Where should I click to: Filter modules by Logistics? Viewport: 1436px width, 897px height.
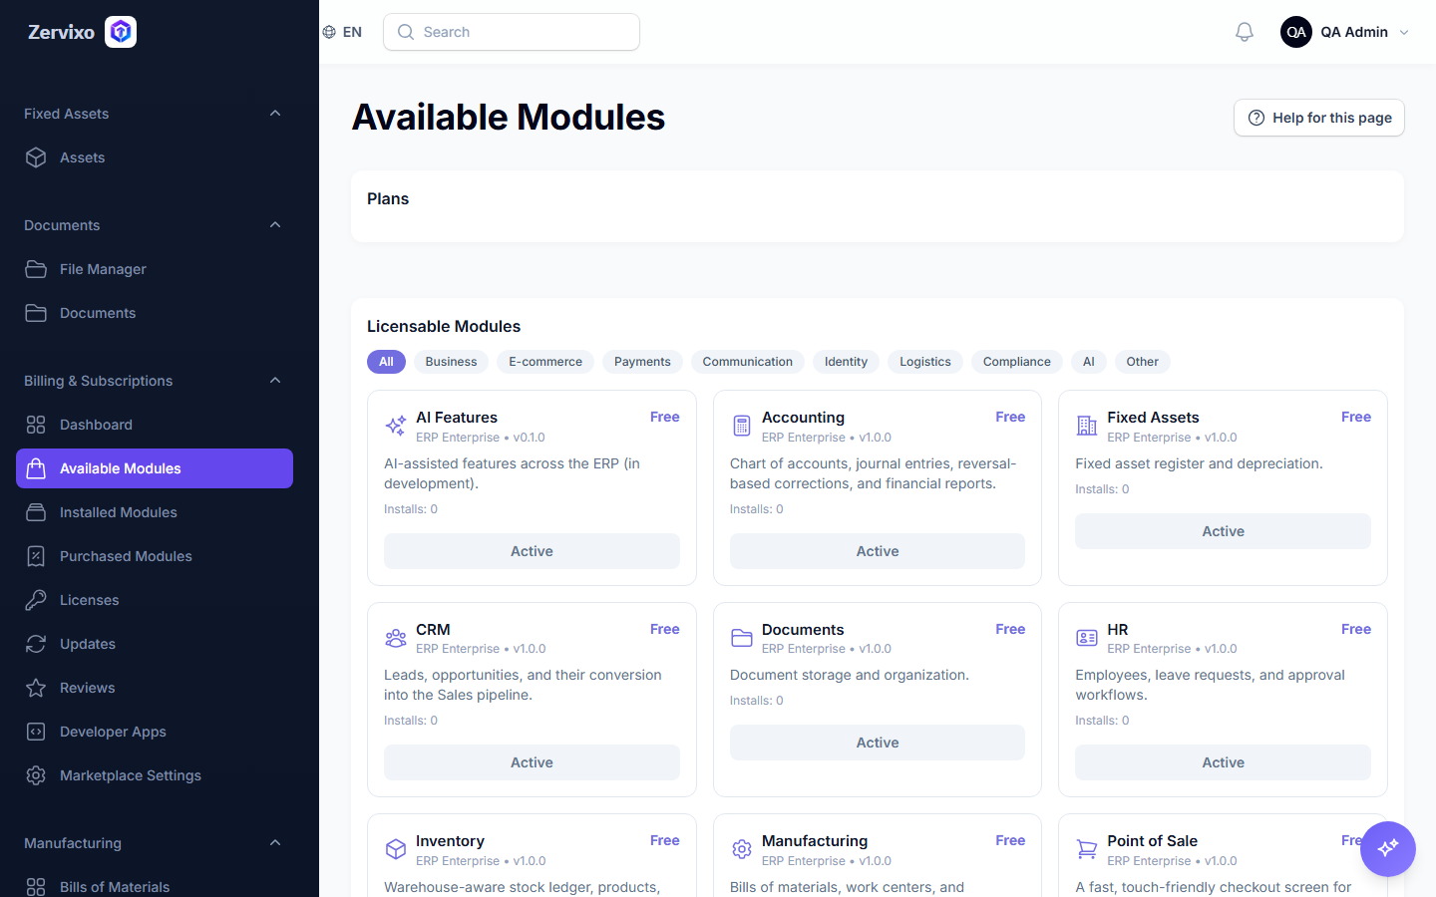[925, 362]
